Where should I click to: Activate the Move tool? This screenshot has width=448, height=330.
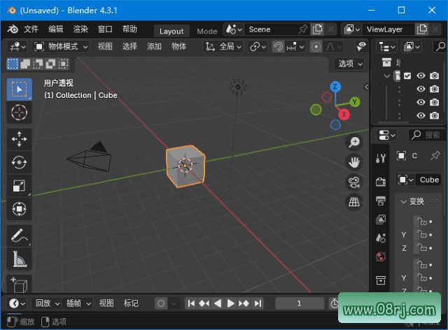click(x=19, y=139)
